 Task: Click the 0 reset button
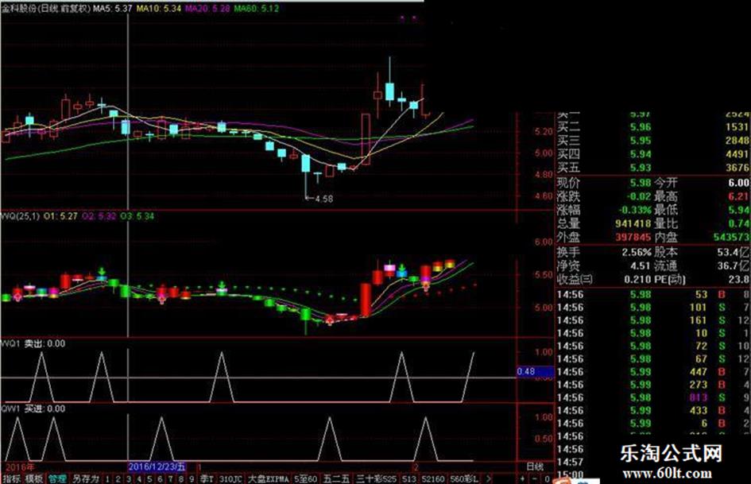click(x=547, y=478)
